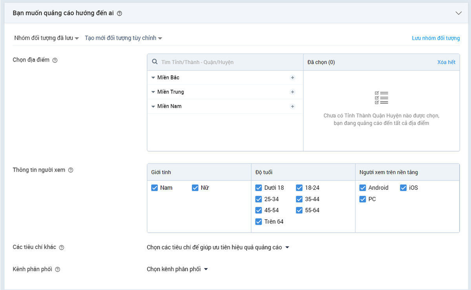The image size is (471, 290).
Task: Click help icon next to "Chọn địa điểm"
Action: 55,60
